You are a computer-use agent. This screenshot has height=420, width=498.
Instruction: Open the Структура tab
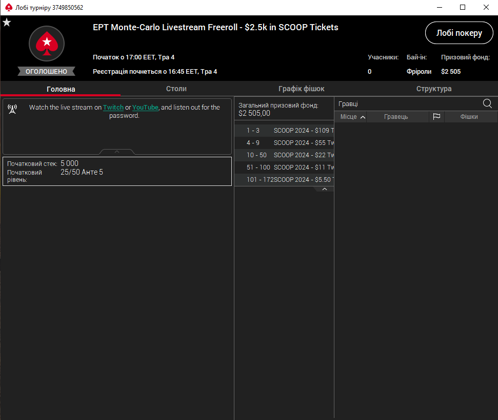[x=434, y=89]
